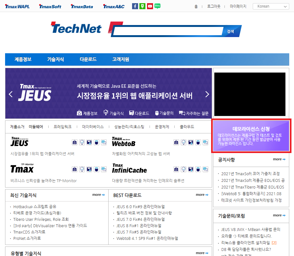Viewport: 294px width, 256px height.
Task: Open the green Kakao story social icon
Action: (142, 6)
